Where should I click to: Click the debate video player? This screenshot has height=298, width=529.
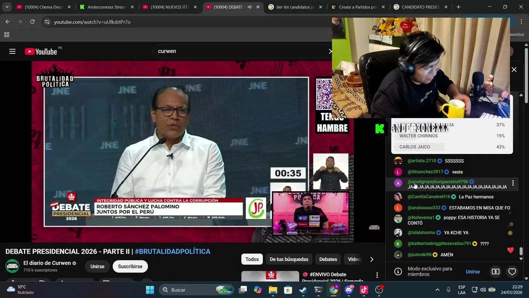click(193, 151)
